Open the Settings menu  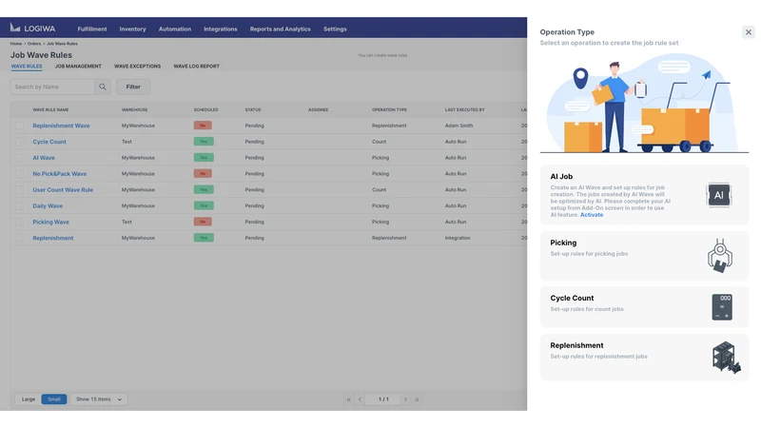335,29
